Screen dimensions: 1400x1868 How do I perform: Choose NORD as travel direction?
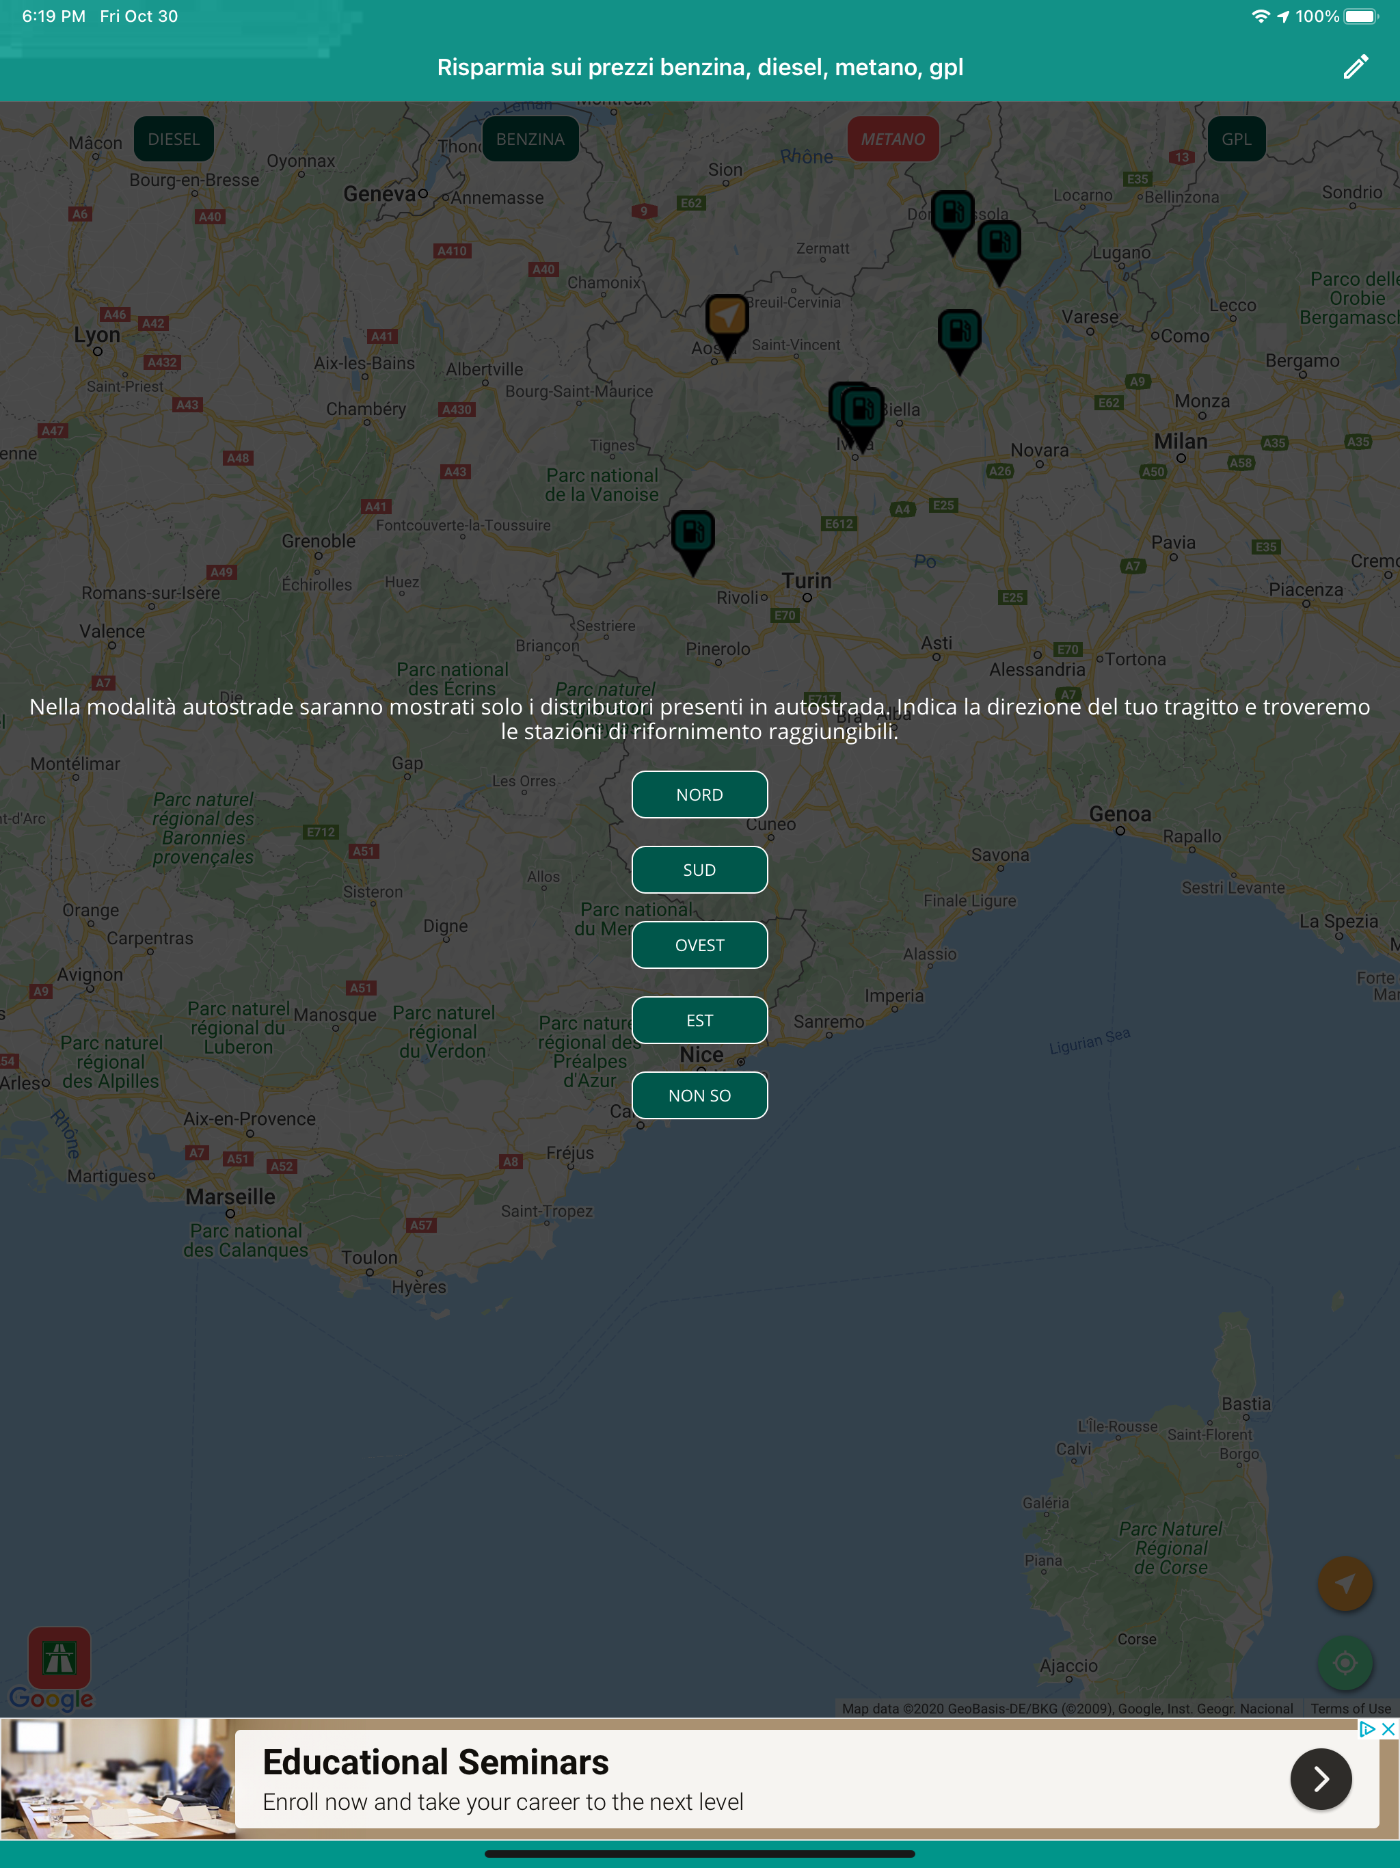click(700, 794)
